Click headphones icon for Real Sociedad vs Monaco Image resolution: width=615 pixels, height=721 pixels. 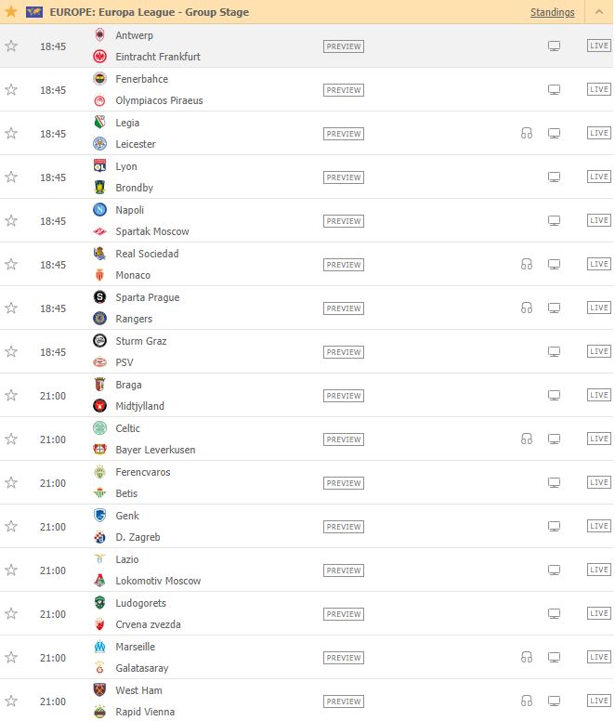click(x=527, y=265)
